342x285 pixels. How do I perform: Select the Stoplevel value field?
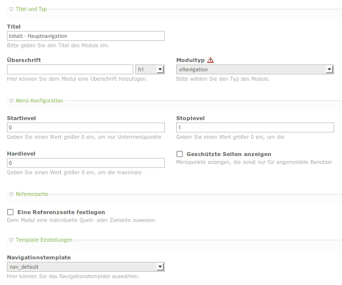click(255, 127)
